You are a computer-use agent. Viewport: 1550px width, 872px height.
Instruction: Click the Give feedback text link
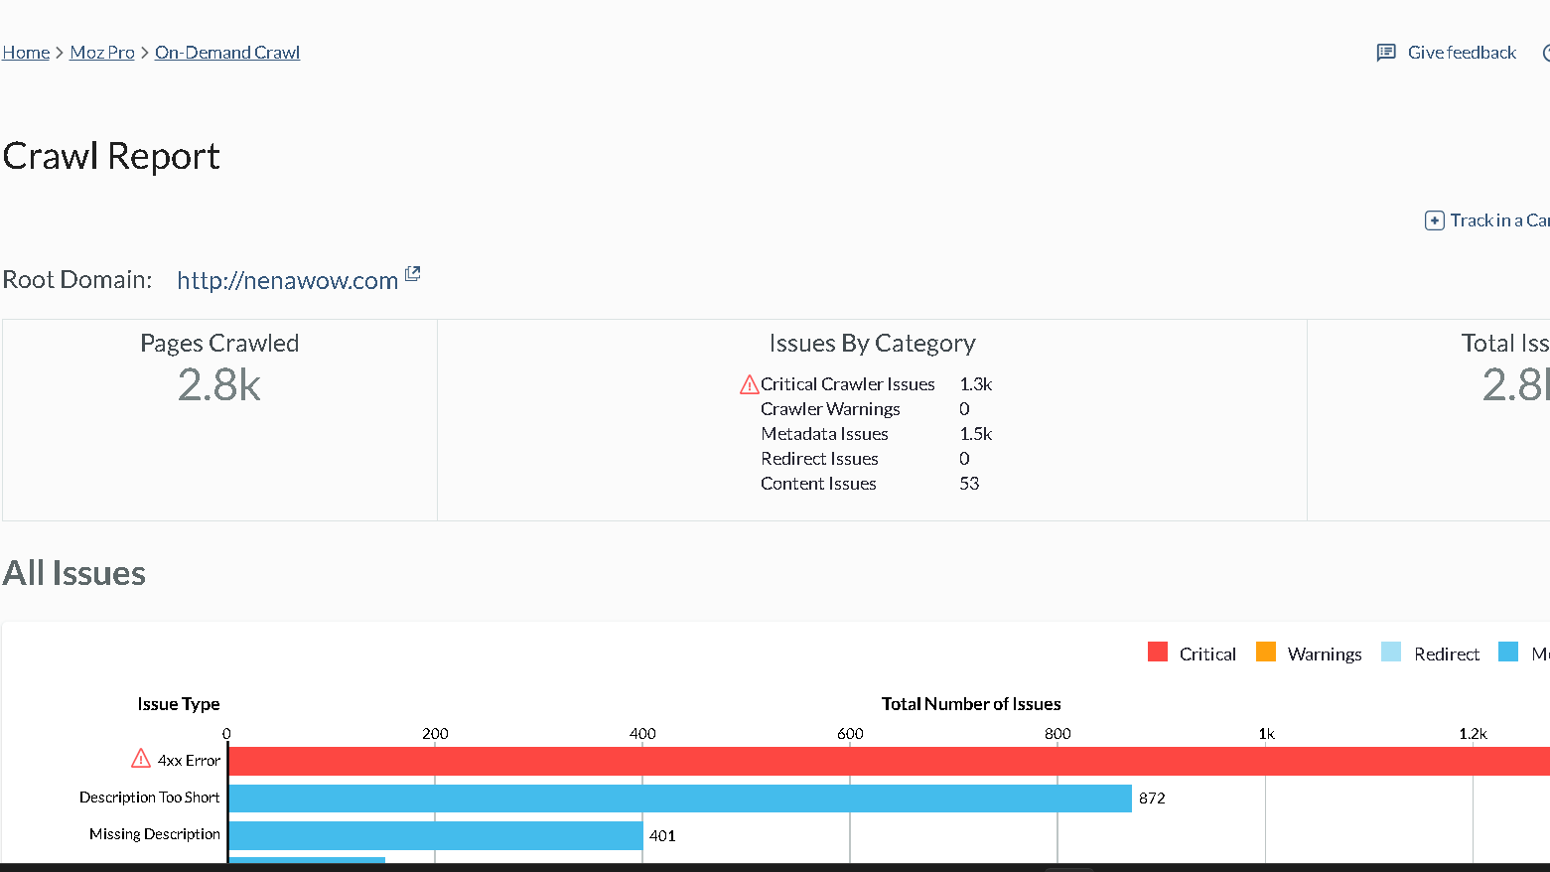(x=1461, y=52)
